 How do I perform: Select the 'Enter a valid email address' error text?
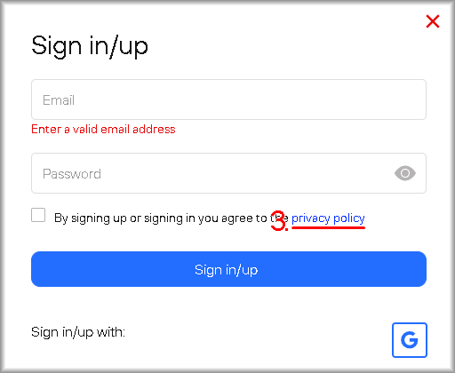click(x=103, y=130)
